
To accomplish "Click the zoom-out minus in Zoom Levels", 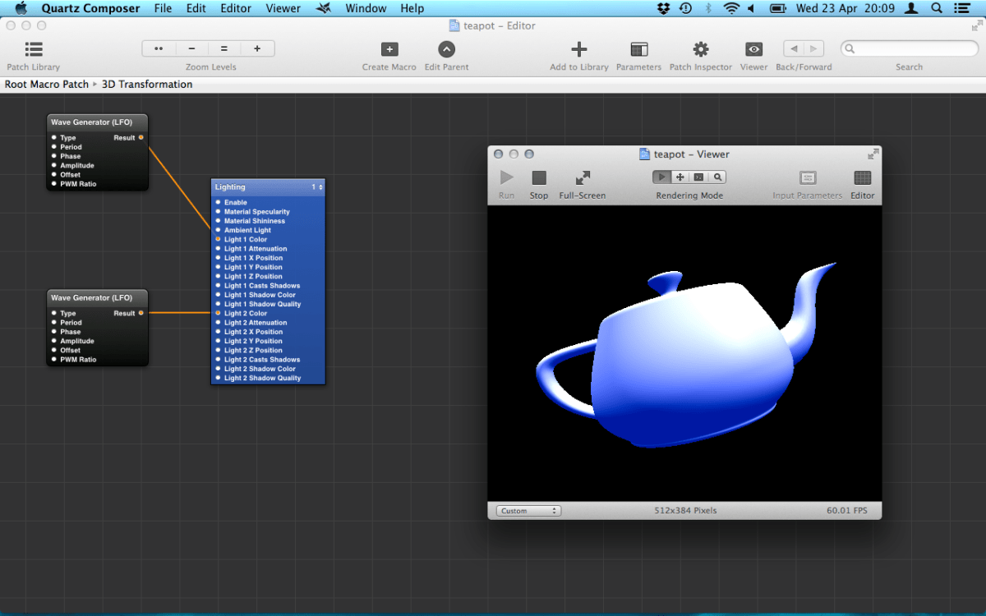I will [x=191, y=48].
